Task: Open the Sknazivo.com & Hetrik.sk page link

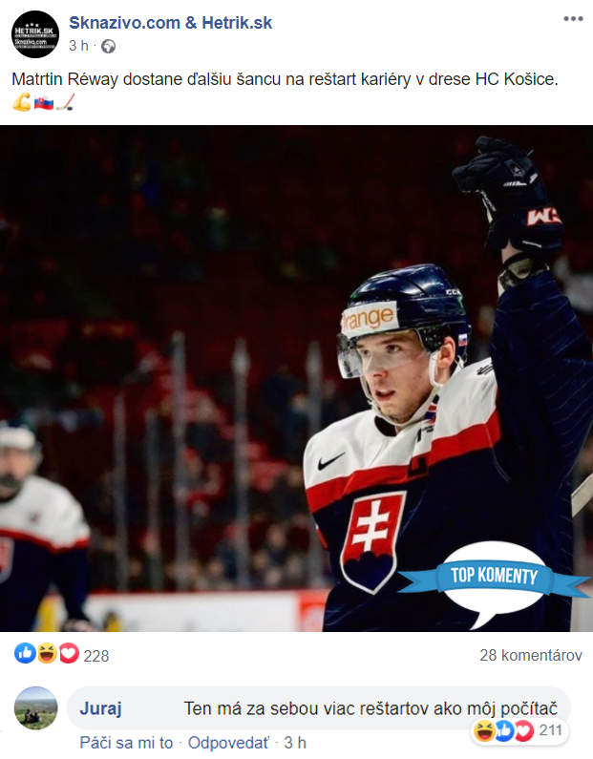Action: (x=170, y=23)
